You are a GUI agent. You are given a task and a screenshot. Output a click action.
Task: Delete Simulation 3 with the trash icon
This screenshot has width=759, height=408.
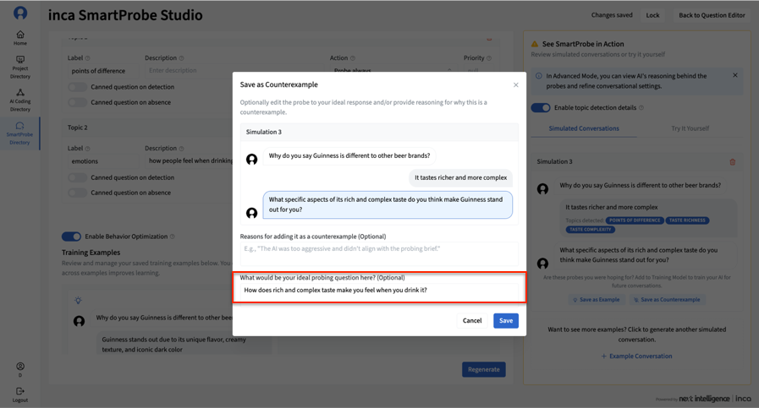pos(732,162)
